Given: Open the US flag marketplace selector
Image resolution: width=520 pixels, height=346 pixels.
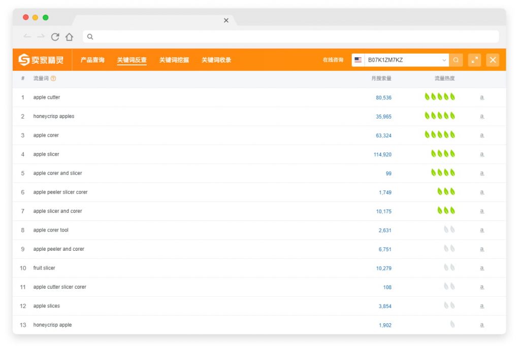Looking at the screenshot, I should [x=359, y=60].
